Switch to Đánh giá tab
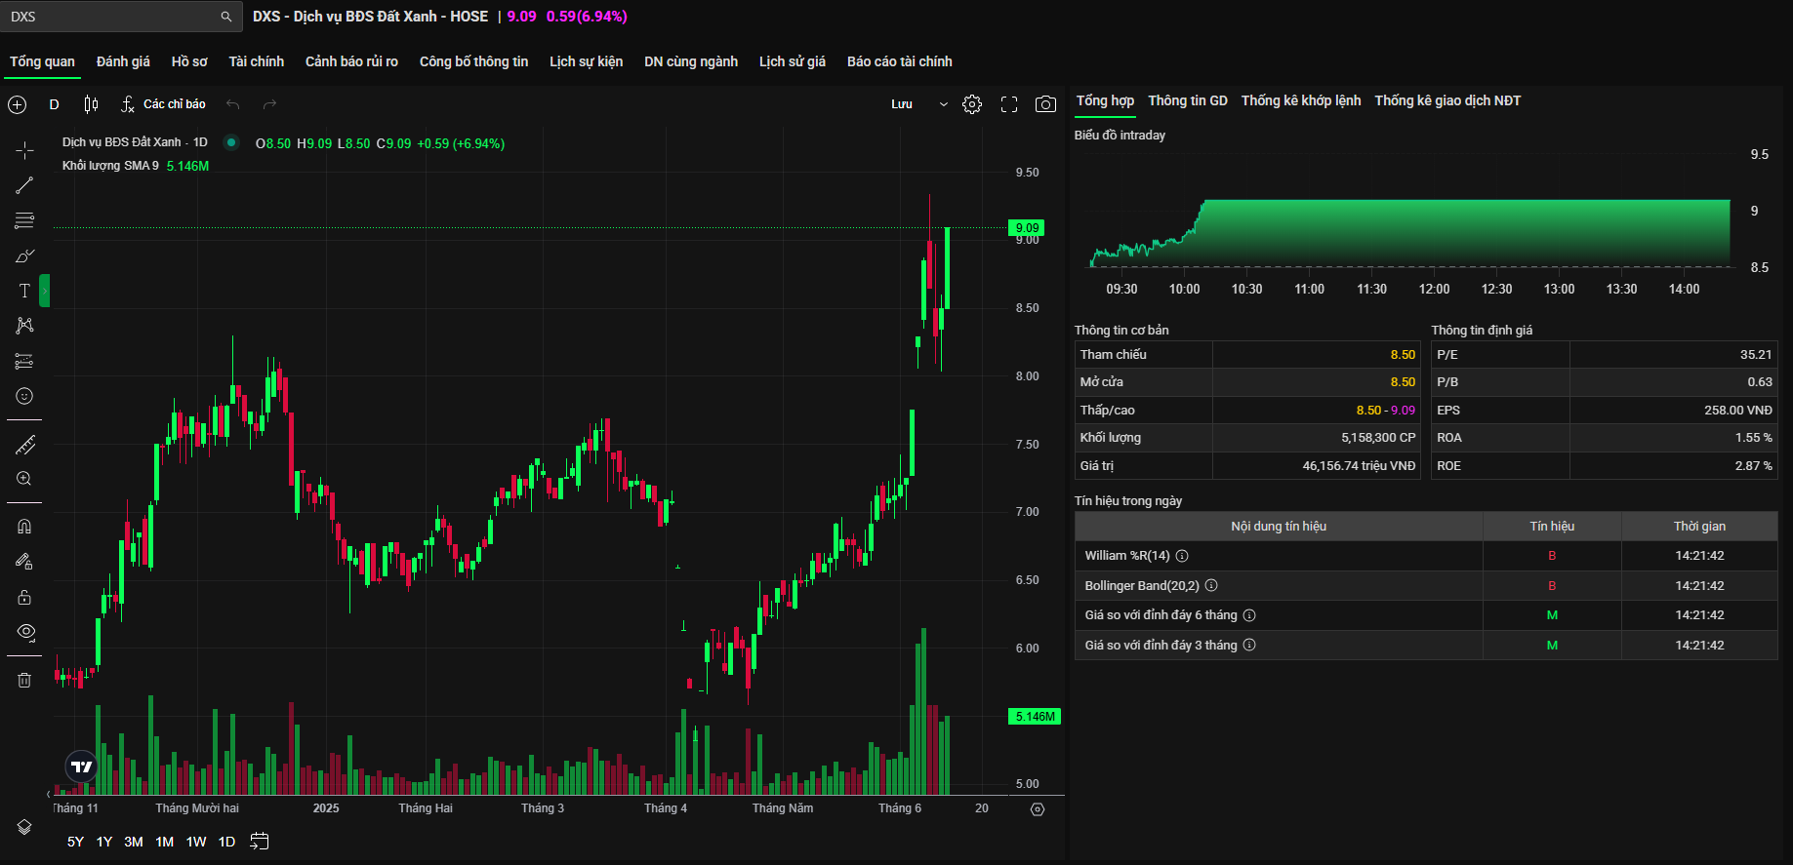The image size is (1793, 865). click(123, 61)
